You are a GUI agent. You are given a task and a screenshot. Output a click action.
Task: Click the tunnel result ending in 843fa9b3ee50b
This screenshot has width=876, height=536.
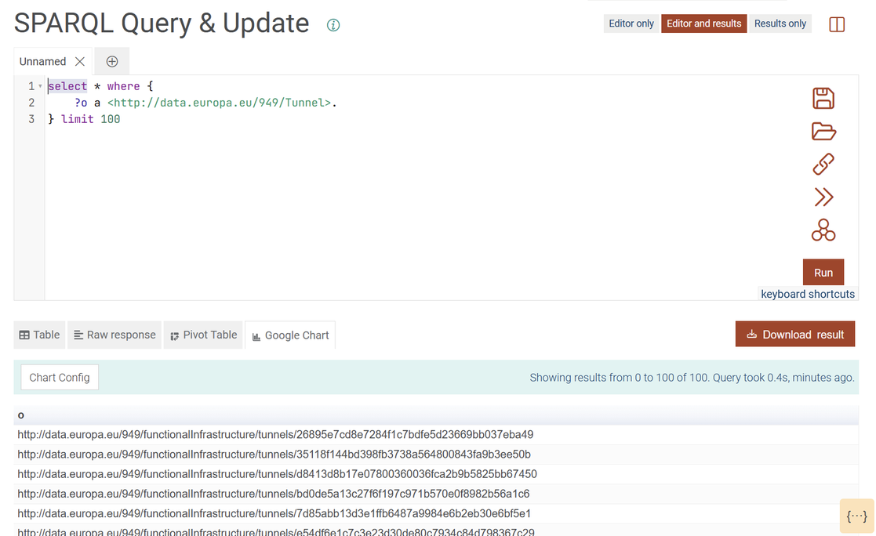274,455
